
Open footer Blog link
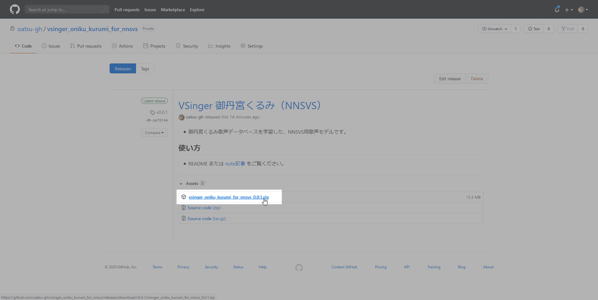coord(461,267)
